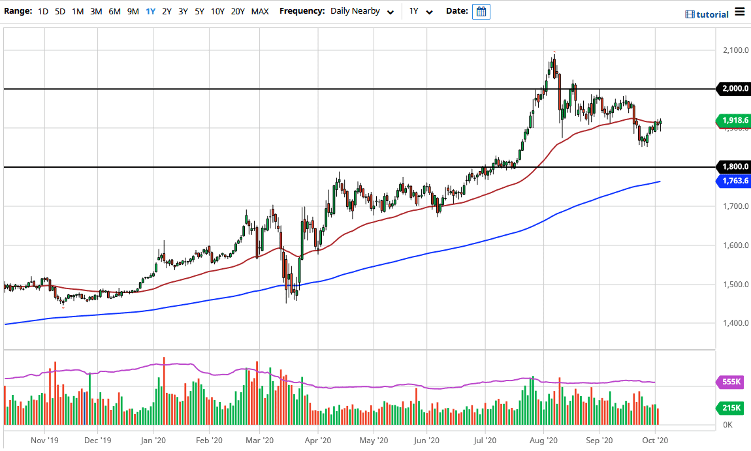Viewport: 751px width, 451px height.
Task: Click the May '20 date axis label
Action: pos(374,441)
